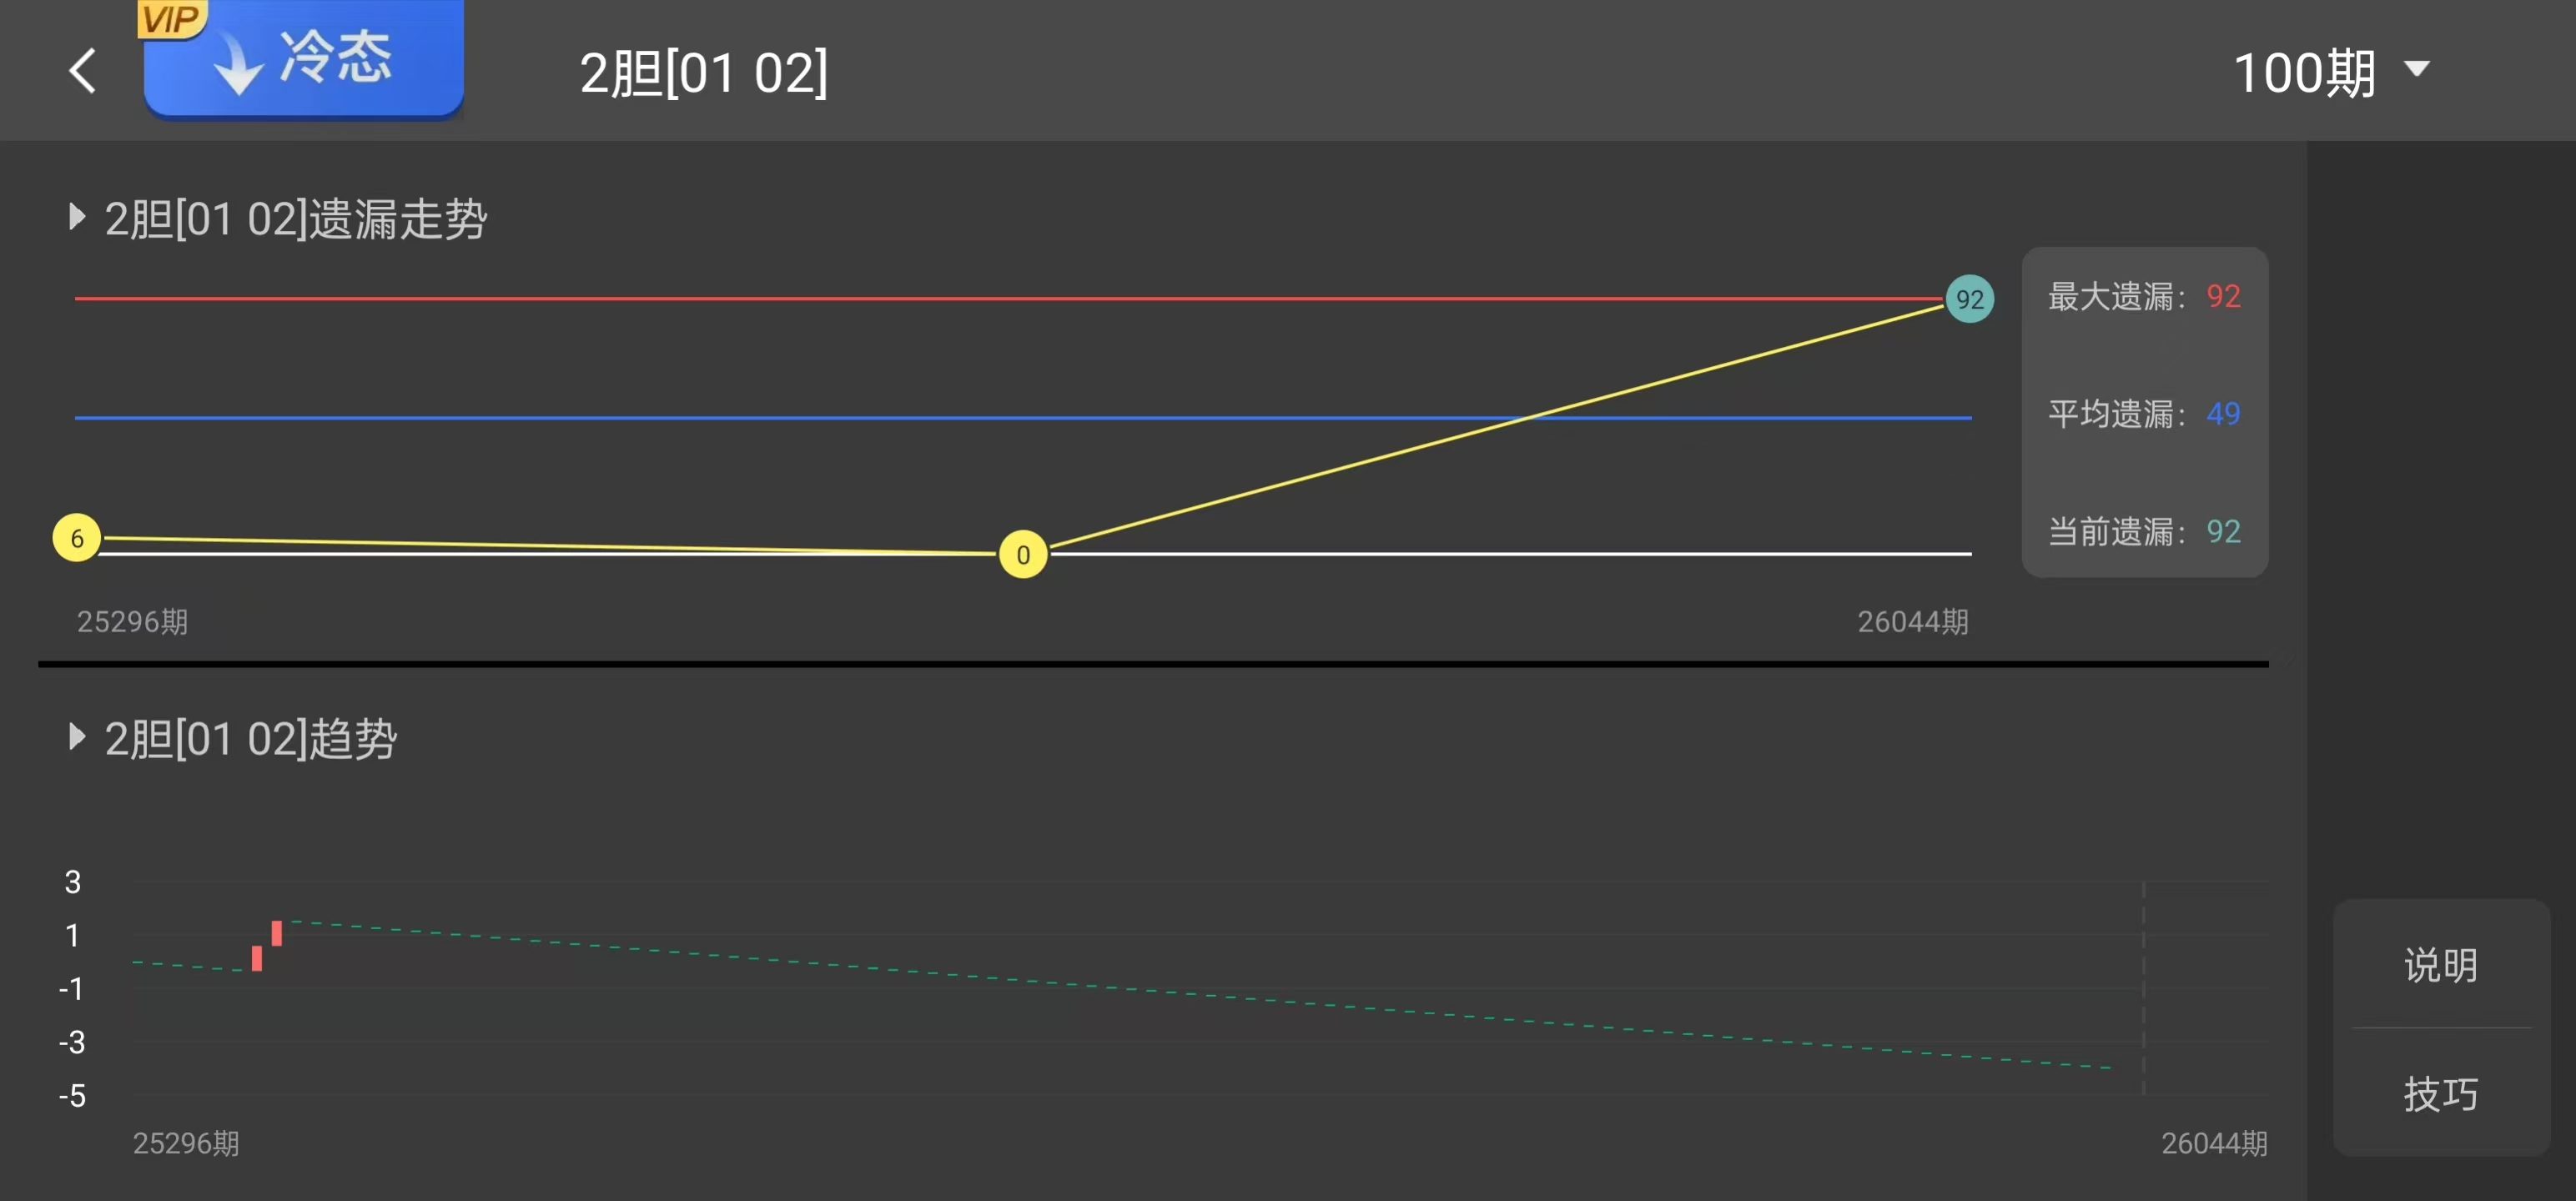Screen dimensions: 2576x1201
Task: Select the yellow 0 data point
Action: (1022, 554)
